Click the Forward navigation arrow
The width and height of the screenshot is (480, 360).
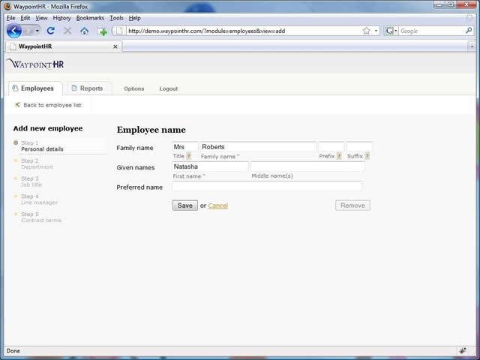point(28,31)
